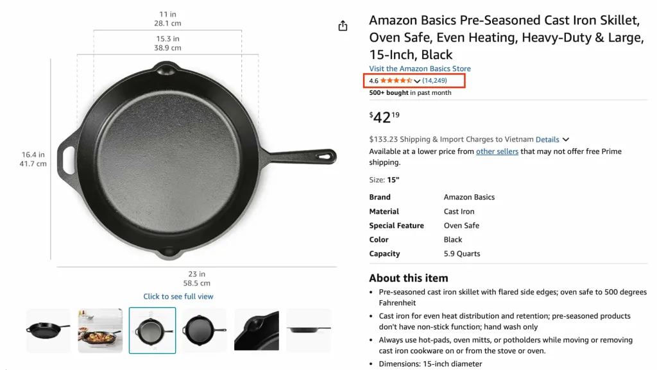Click to see full view link
The height and width of the screenshot is (370, 657).
click(178, 296)
